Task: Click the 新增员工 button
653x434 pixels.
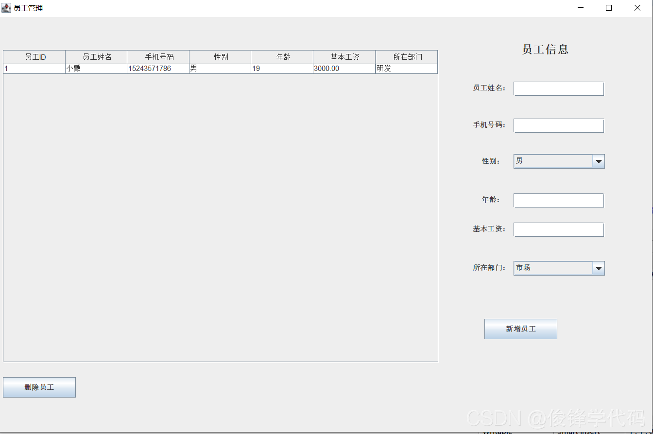Action: pyautogui.click(x=520, y=329)
